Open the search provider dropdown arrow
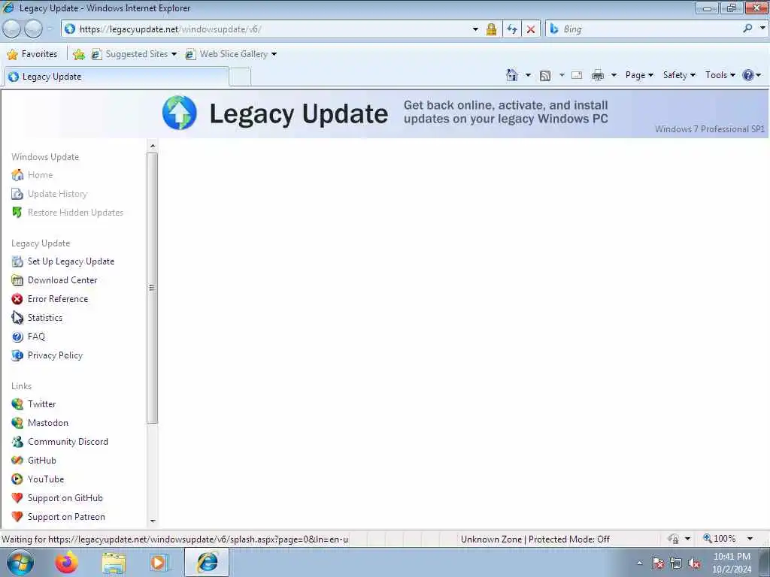 pos(762,29)
